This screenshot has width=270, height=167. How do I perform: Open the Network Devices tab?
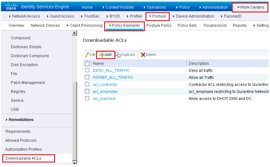click(x=45, y=26)
